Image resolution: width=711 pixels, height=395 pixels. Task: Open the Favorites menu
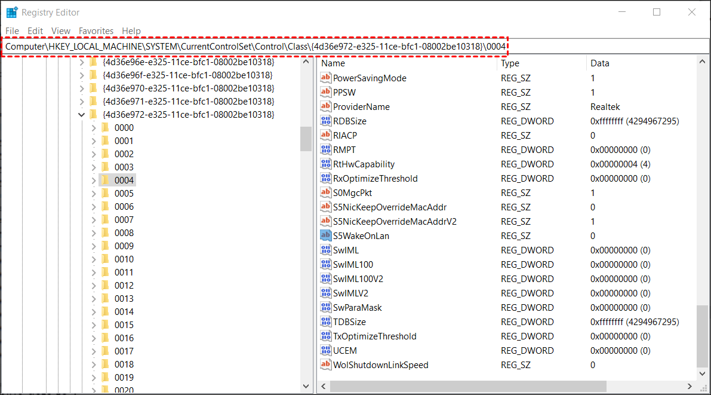coord(96,30)
